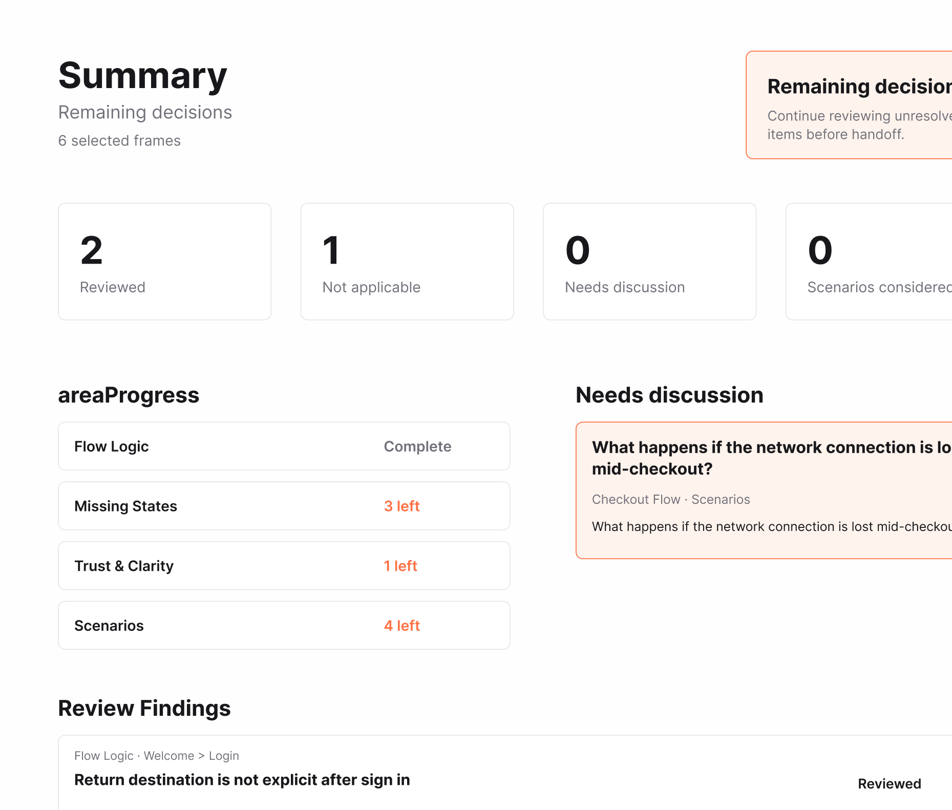Click the "Flow Logic · Welcome > Login" breadcrumb
Image resolution: width=952 pixels, height=810 pixels.
tap(157, 756)
